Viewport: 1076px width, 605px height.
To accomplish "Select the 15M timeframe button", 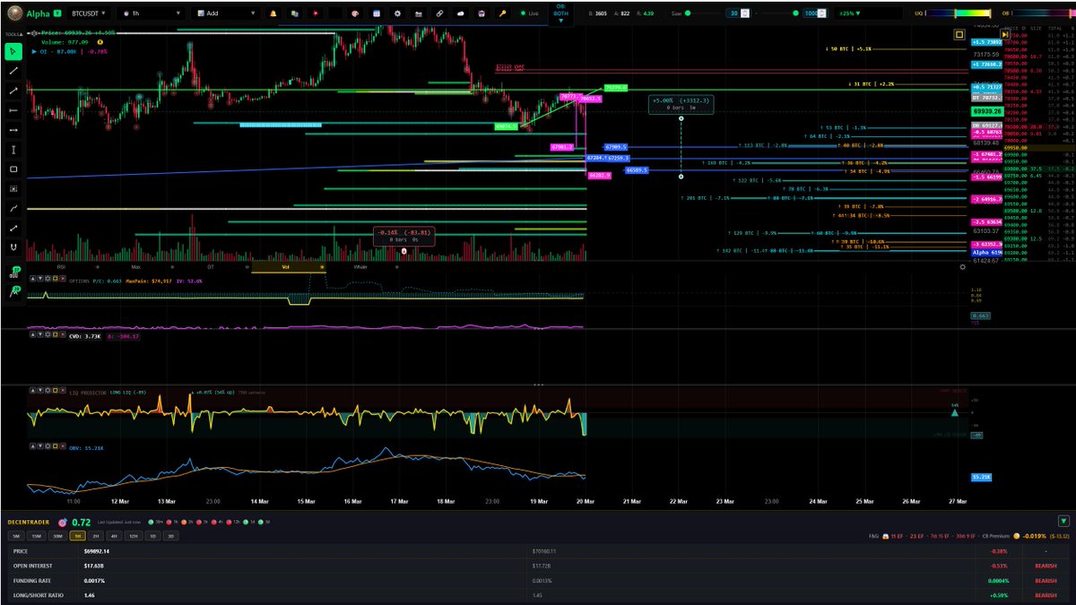I will [36, 536].
